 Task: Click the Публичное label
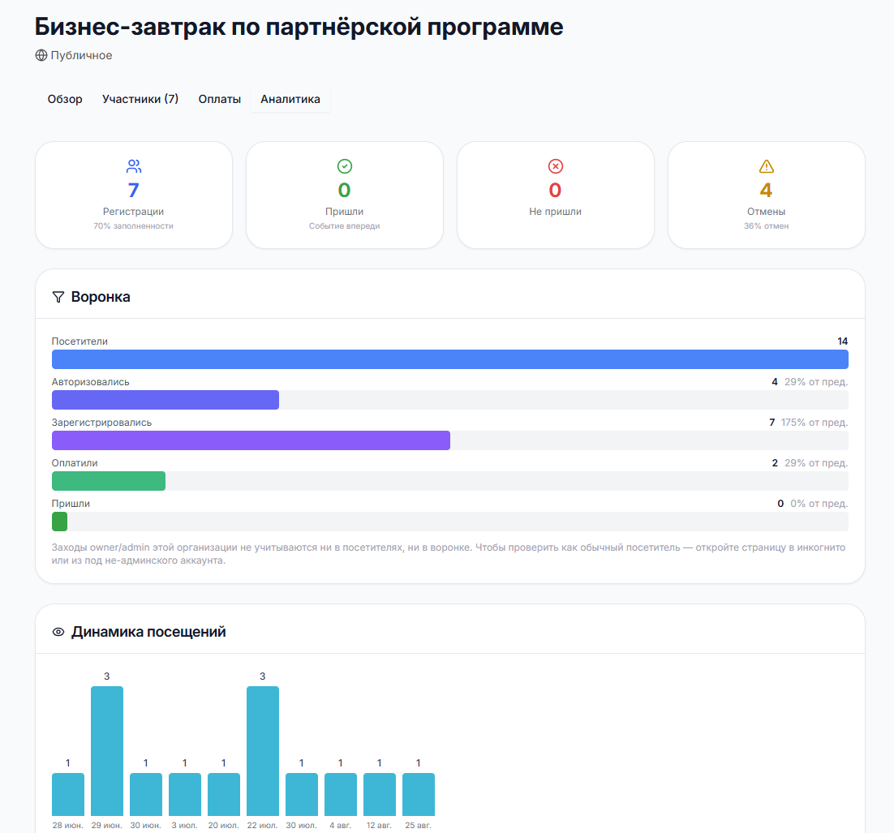[x=82, y=55]
